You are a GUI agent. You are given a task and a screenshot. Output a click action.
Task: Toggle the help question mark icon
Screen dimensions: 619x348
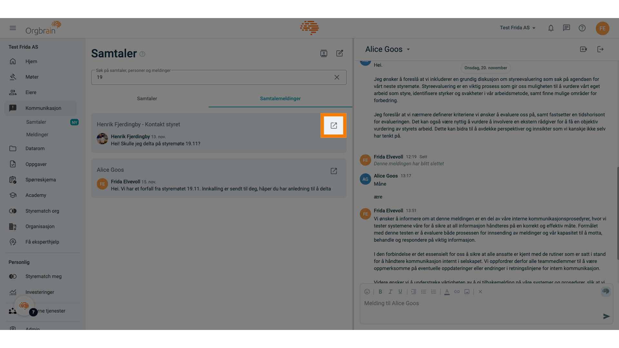[x=582, y=28]
